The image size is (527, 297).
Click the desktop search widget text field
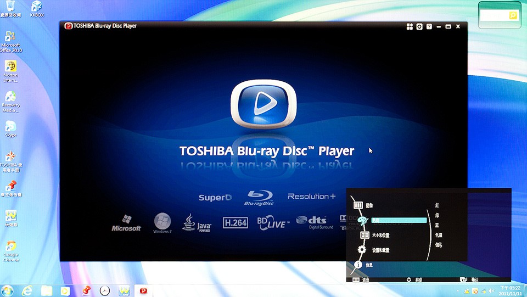tap(494, 16)
